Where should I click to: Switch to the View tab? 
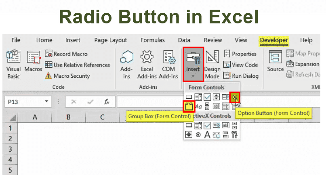pos(241,40)
